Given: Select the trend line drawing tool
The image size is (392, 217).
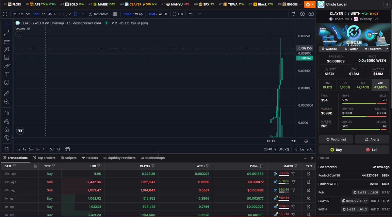Looking at the screenshot, I should 7,33.
